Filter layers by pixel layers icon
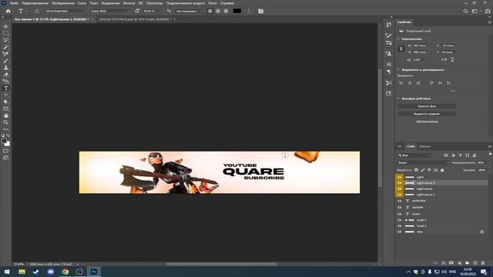Viewport: 493px width, 277px height. coord(446,155)
